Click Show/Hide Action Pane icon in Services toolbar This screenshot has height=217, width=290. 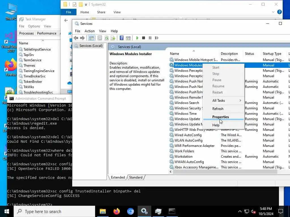(x=128, y=38)
